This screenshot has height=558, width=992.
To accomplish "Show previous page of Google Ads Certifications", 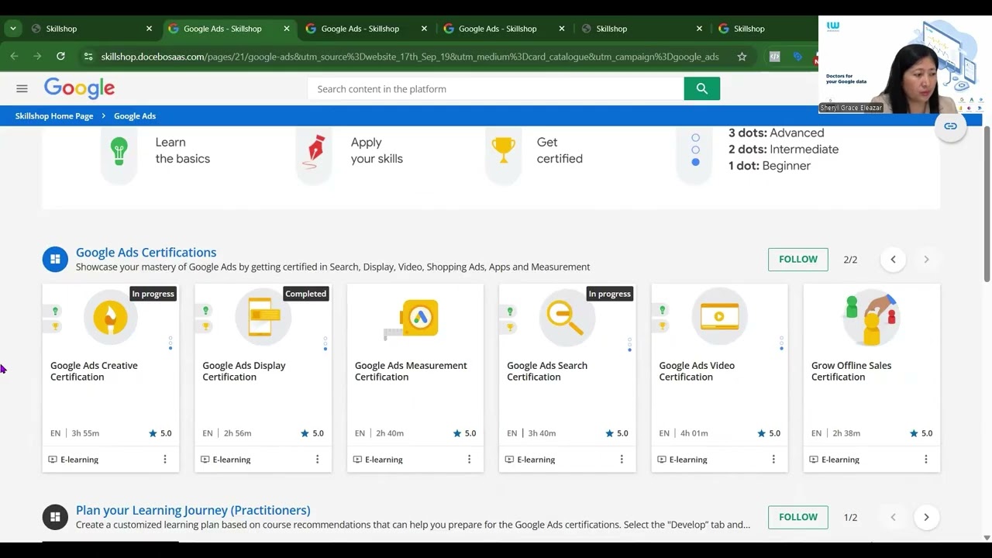I will pyautogui.click(x=893, y=260).
